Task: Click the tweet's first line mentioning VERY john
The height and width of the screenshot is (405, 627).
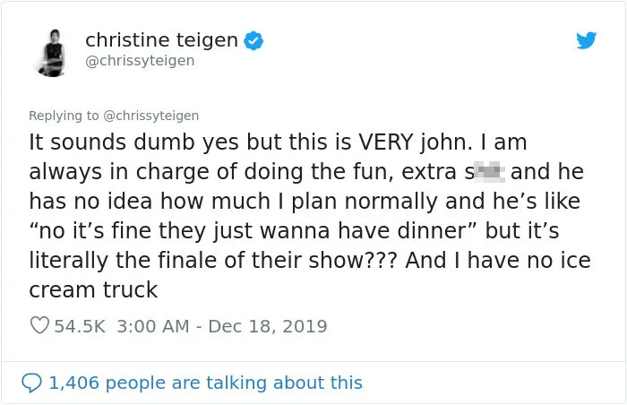Action: (278, 142)
